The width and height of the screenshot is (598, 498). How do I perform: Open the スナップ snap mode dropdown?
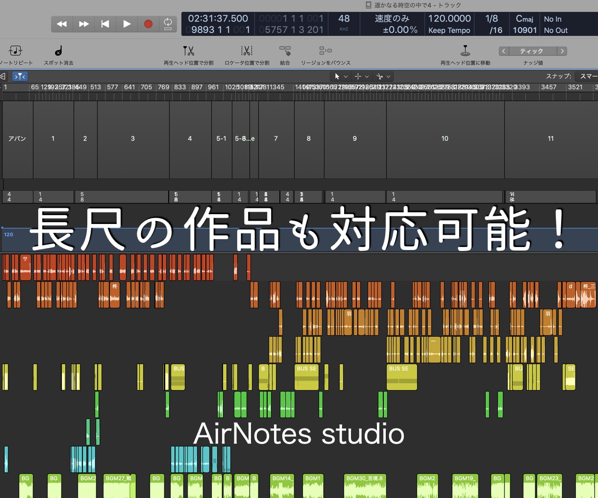[x=587, y=76]
